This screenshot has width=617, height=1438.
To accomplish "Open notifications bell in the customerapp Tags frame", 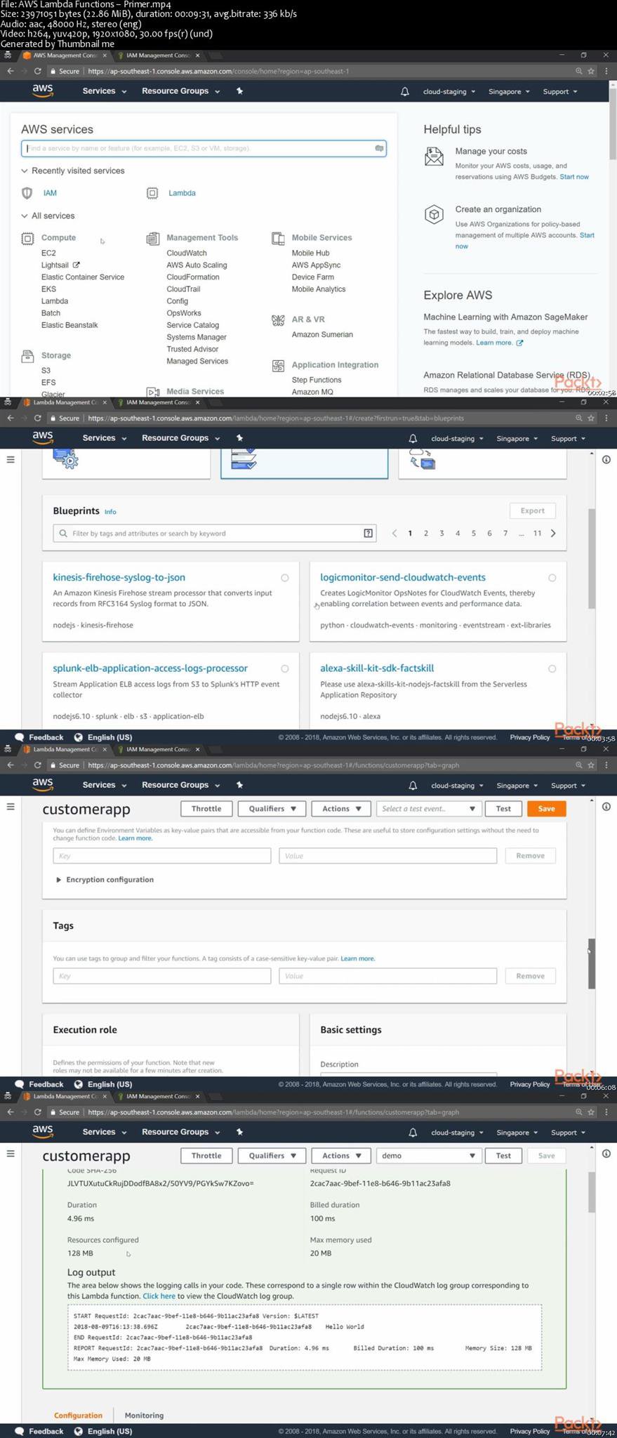I will tap(413, 785).
